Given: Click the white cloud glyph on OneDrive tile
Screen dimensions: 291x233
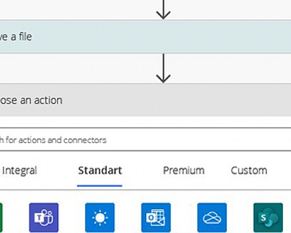Looking at the screenshot, I should point(212,218).
